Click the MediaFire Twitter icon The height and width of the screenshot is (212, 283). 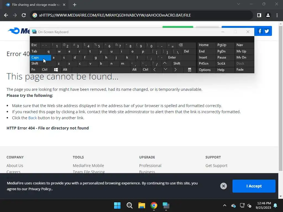[x=267, y=31]
